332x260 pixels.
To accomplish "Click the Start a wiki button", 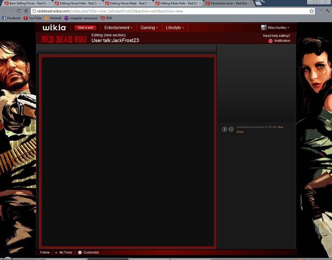I will coord(86,28).
